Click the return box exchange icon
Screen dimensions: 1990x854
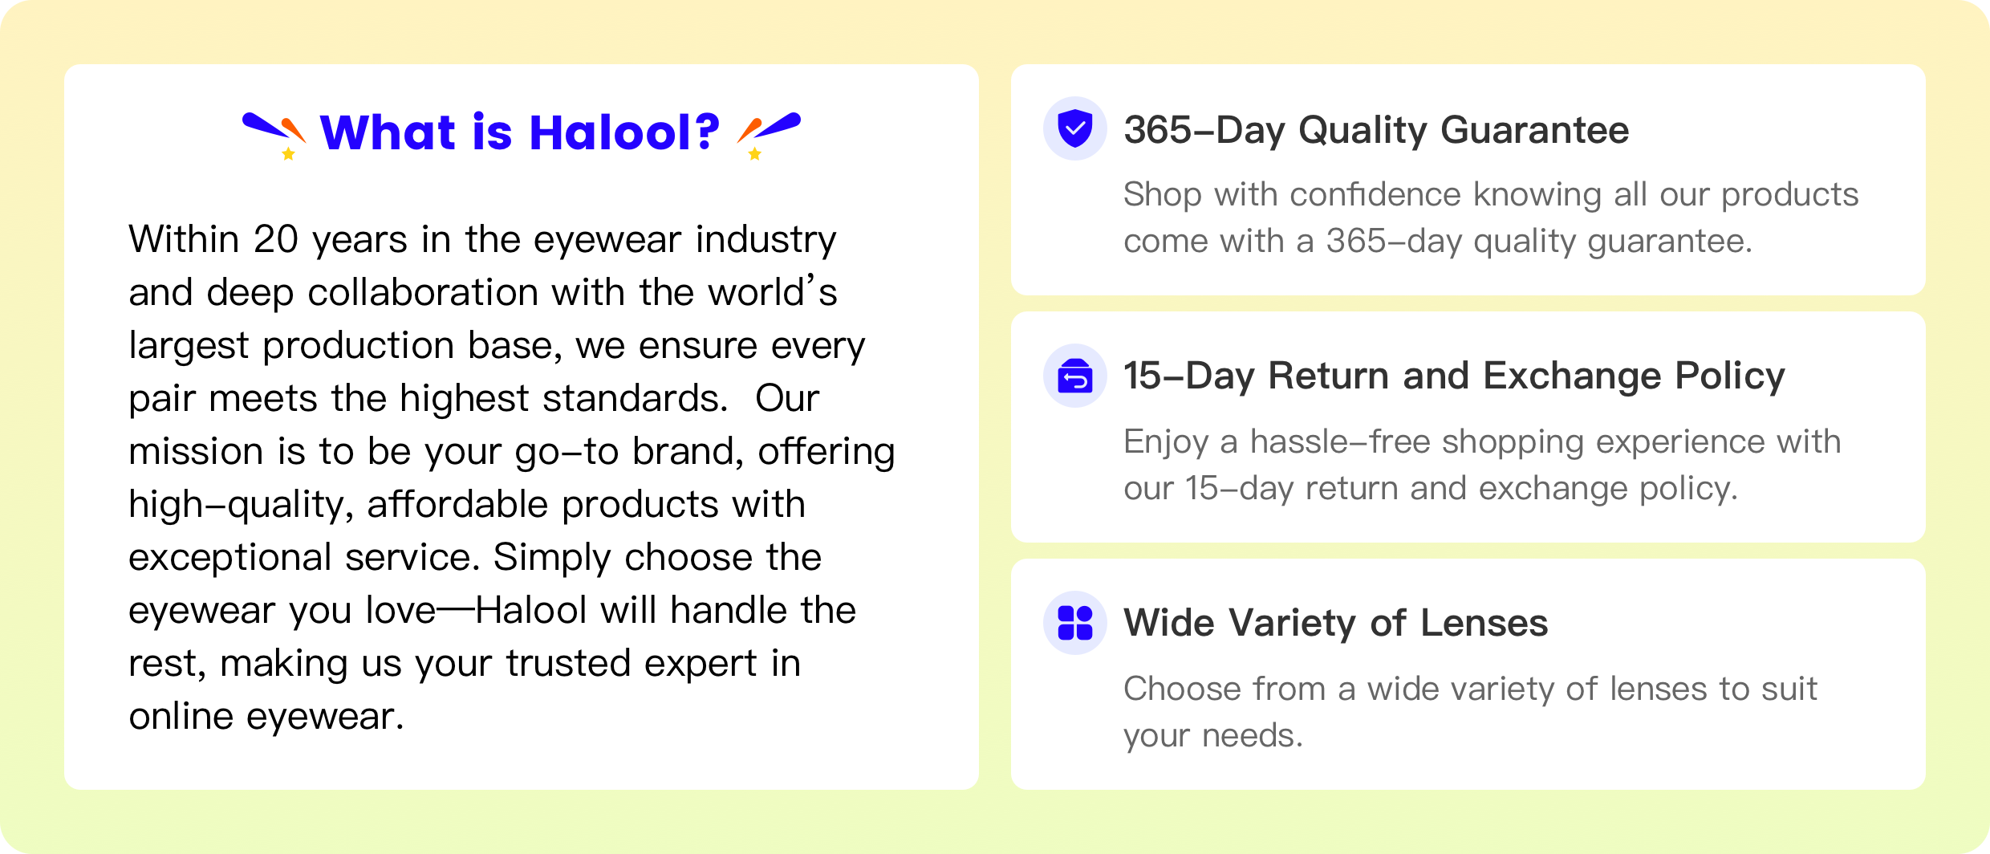pyautogui.click(x=1074, y=376)
